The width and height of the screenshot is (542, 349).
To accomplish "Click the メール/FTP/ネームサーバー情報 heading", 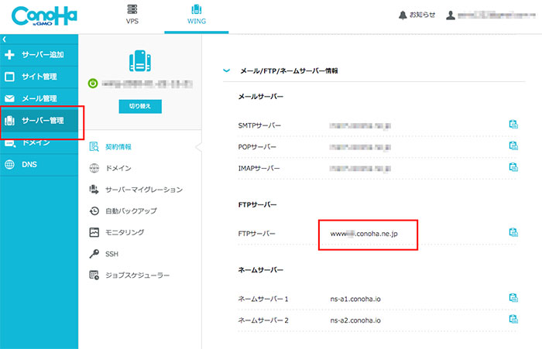I will (289, 71).
